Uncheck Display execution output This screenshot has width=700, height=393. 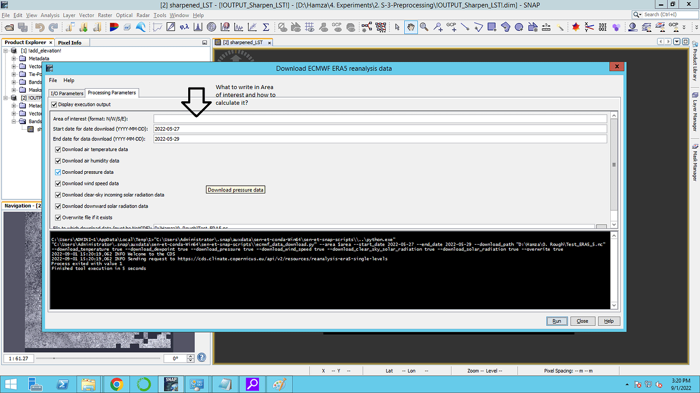tap(54, 104)
